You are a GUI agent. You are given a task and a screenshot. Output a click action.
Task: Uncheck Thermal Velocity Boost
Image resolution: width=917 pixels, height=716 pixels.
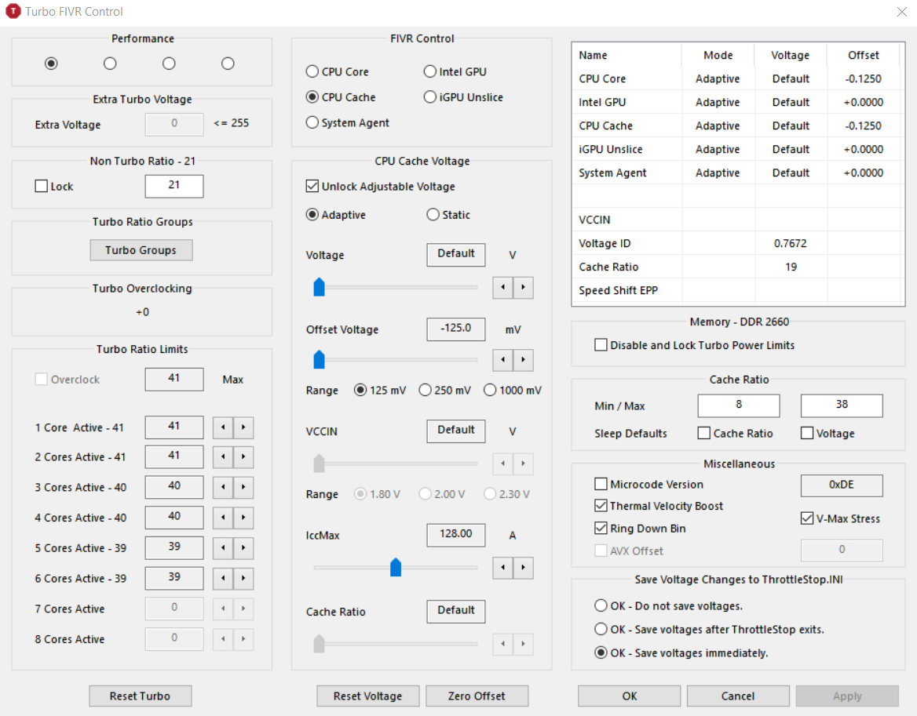[601, 506]
